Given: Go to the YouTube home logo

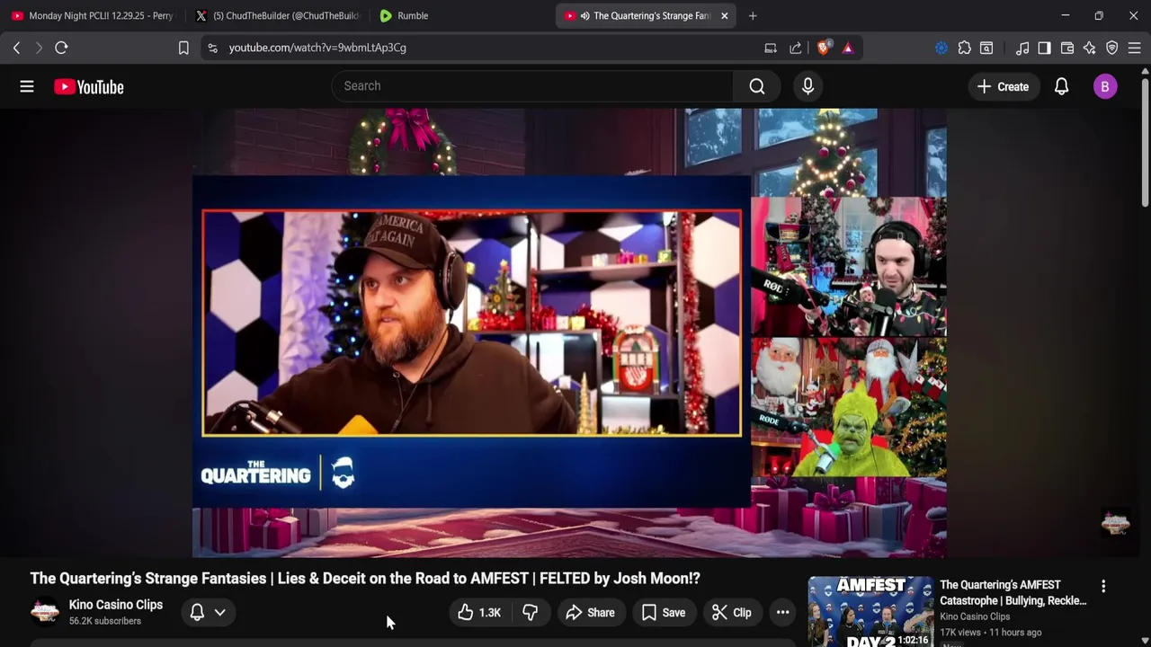Looking at the screenshot, I should [88, 87].
